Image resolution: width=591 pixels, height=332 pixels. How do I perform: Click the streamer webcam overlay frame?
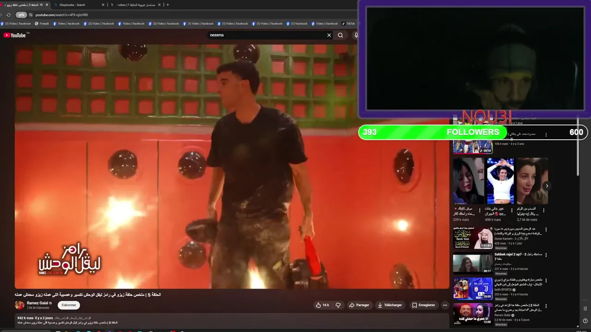pyautogui.click(x=475, y=59)
